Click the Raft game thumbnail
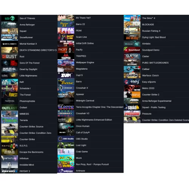The image size is (189, 189). 9,82
